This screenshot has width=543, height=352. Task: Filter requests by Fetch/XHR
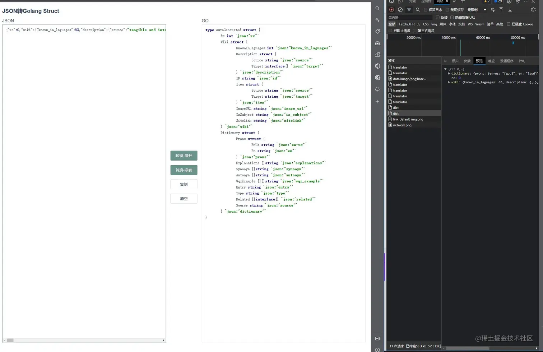pyautogui.click(x=407, y=24)
